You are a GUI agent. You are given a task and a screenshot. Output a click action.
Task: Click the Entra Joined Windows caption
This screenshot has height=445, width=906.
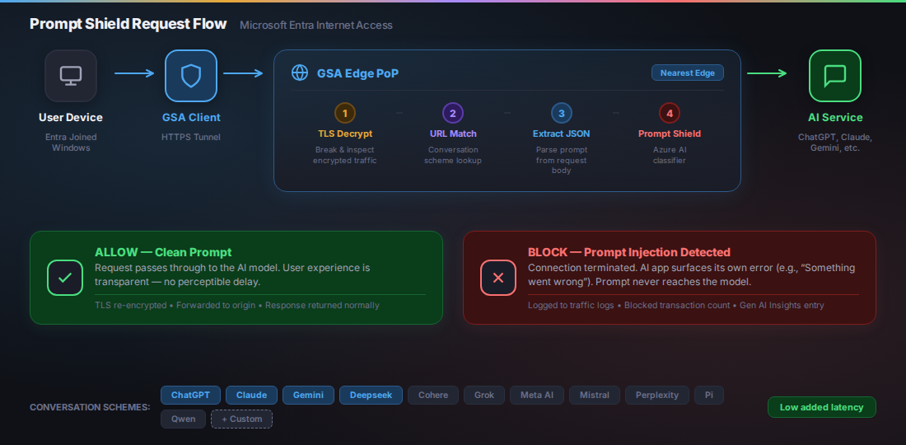pyautogui.click(x=71, y=143)
